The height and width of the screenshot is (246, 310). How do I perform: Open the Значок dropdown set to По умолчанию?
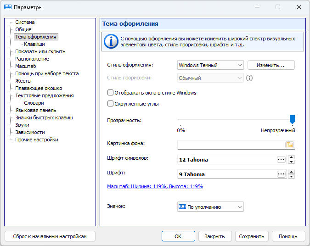click(x=210, y=207)
